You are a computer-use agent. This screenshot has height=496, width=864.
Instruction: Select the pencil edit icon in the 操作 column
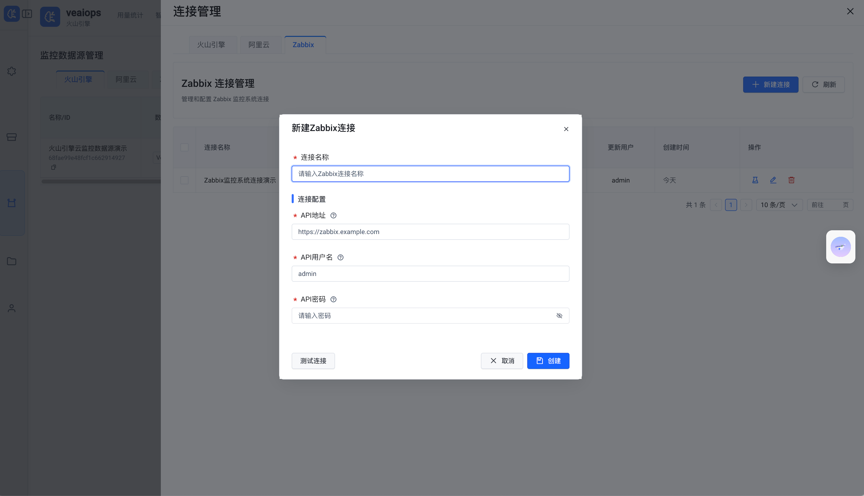pos(773,180)
